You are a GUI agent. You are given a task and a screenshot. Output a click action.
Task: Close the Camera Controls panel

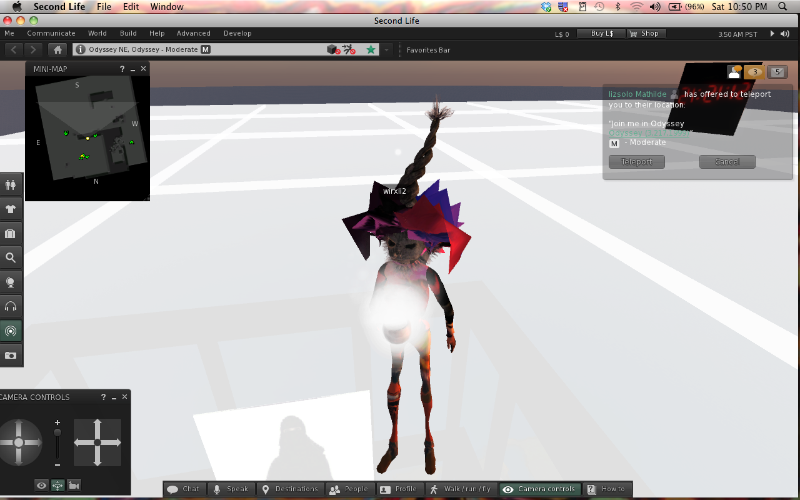point(124,397)
